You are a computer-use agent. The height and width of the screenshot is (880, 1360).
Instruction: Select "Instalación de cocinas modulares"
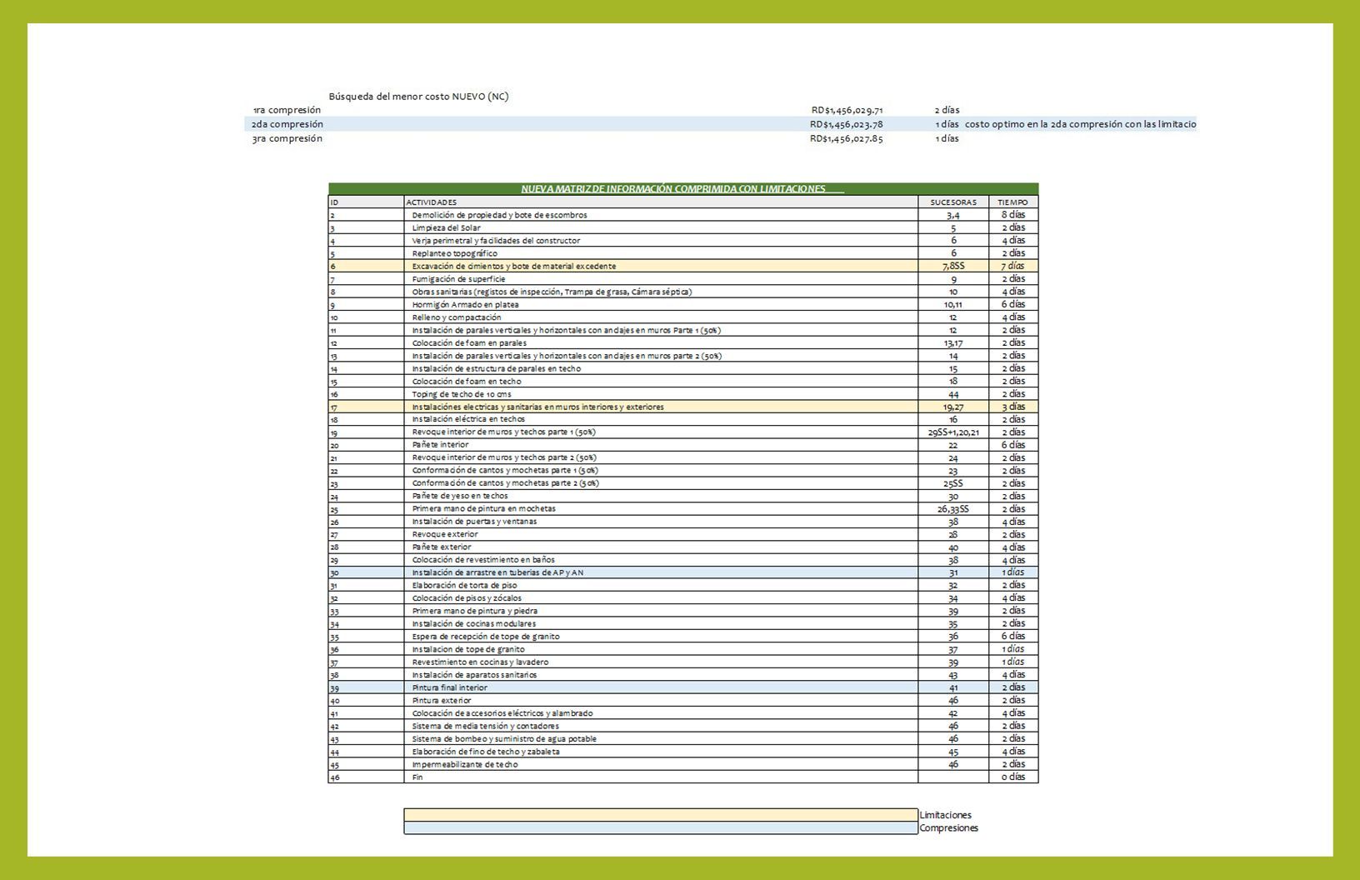474,623
